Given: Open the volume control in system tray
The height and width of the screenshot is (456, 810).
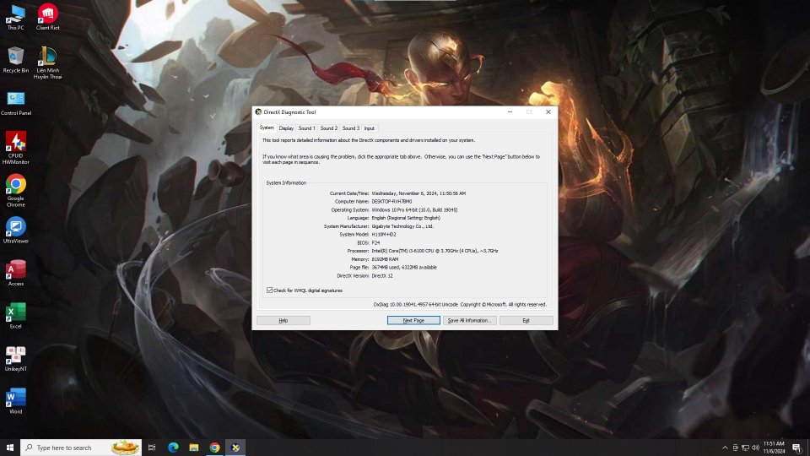Looking at the screenshot, I should tap(756, 448).
